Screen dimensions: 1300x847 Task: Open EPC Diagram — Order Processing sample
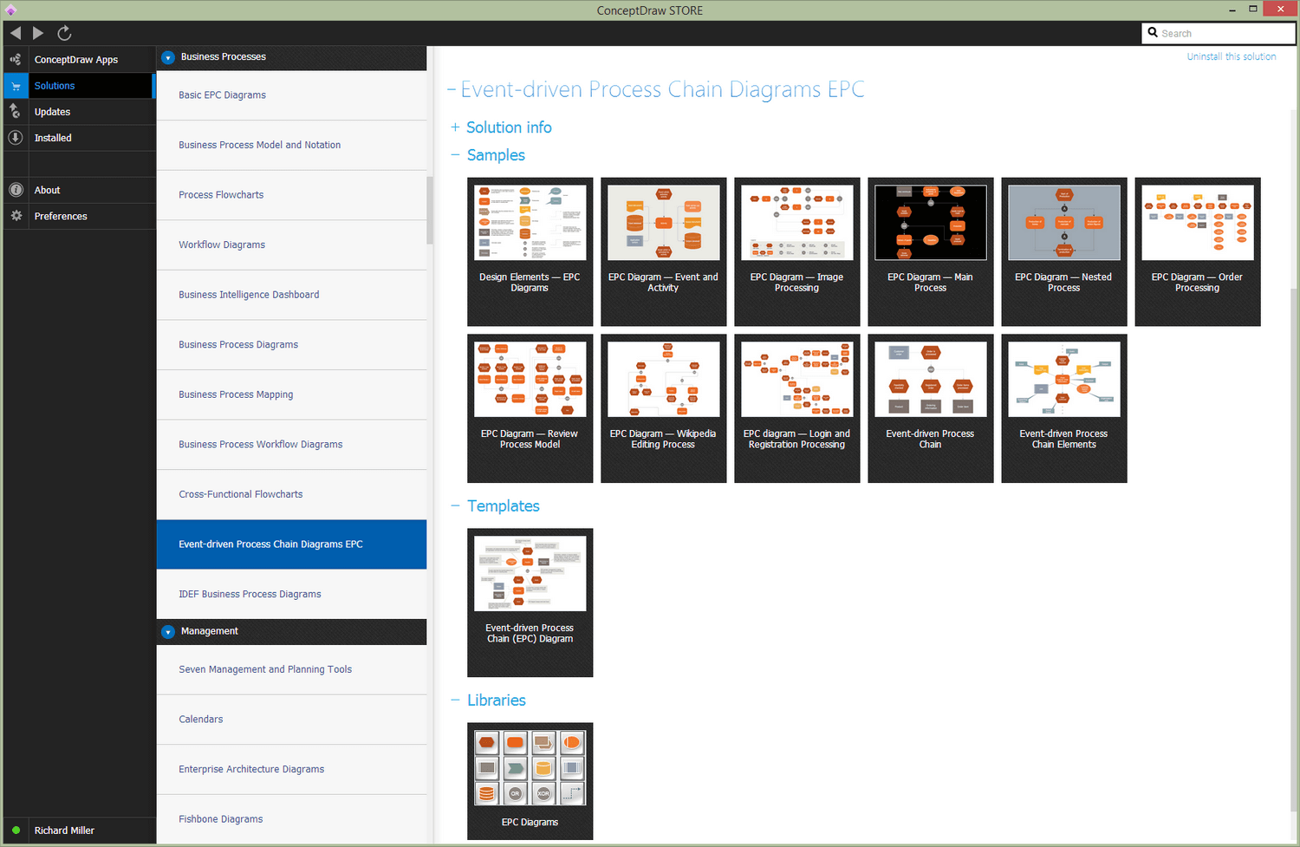pyautogui.click(x=1197, y=251)
